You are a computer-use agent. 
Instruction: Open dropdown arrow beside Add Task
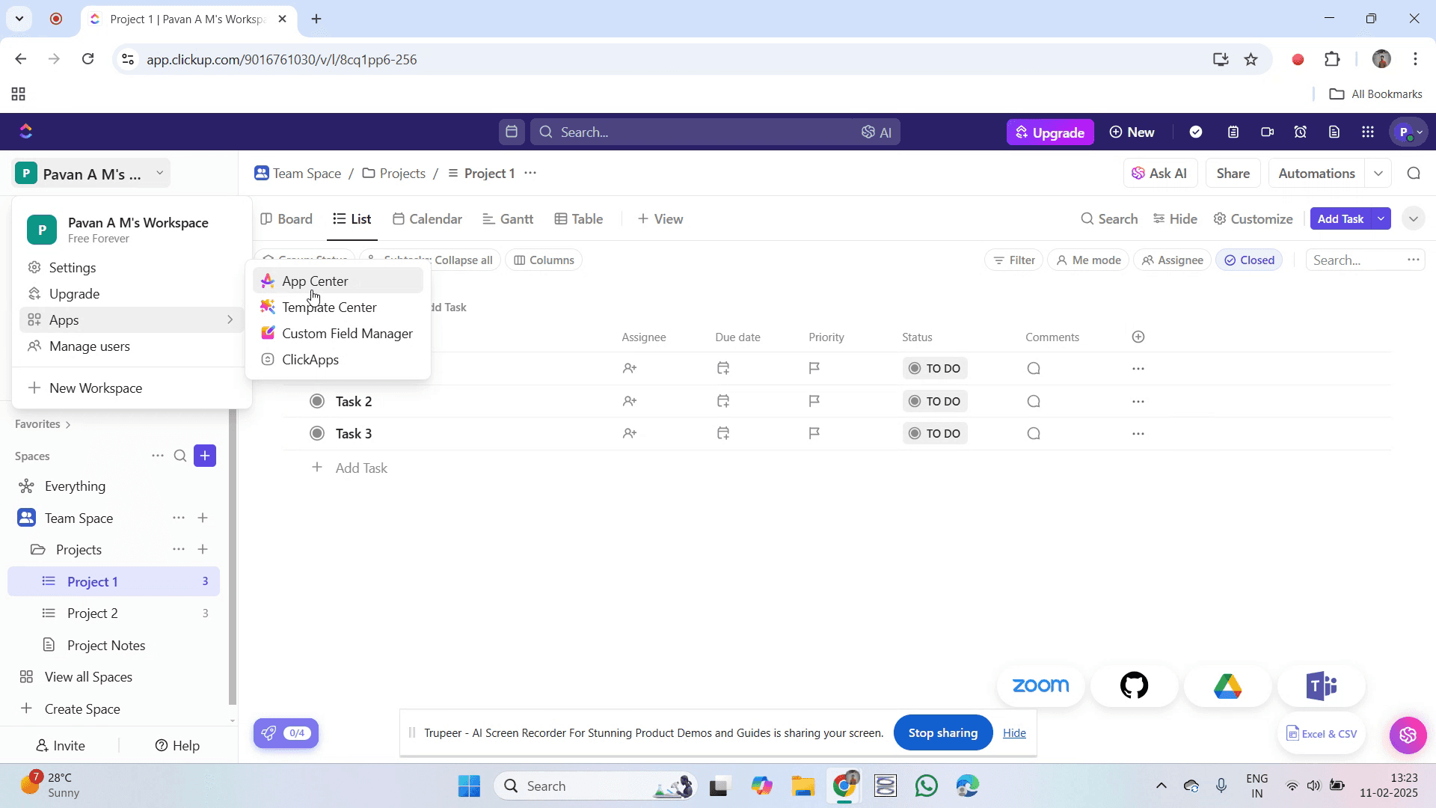tap(1381, 218)
